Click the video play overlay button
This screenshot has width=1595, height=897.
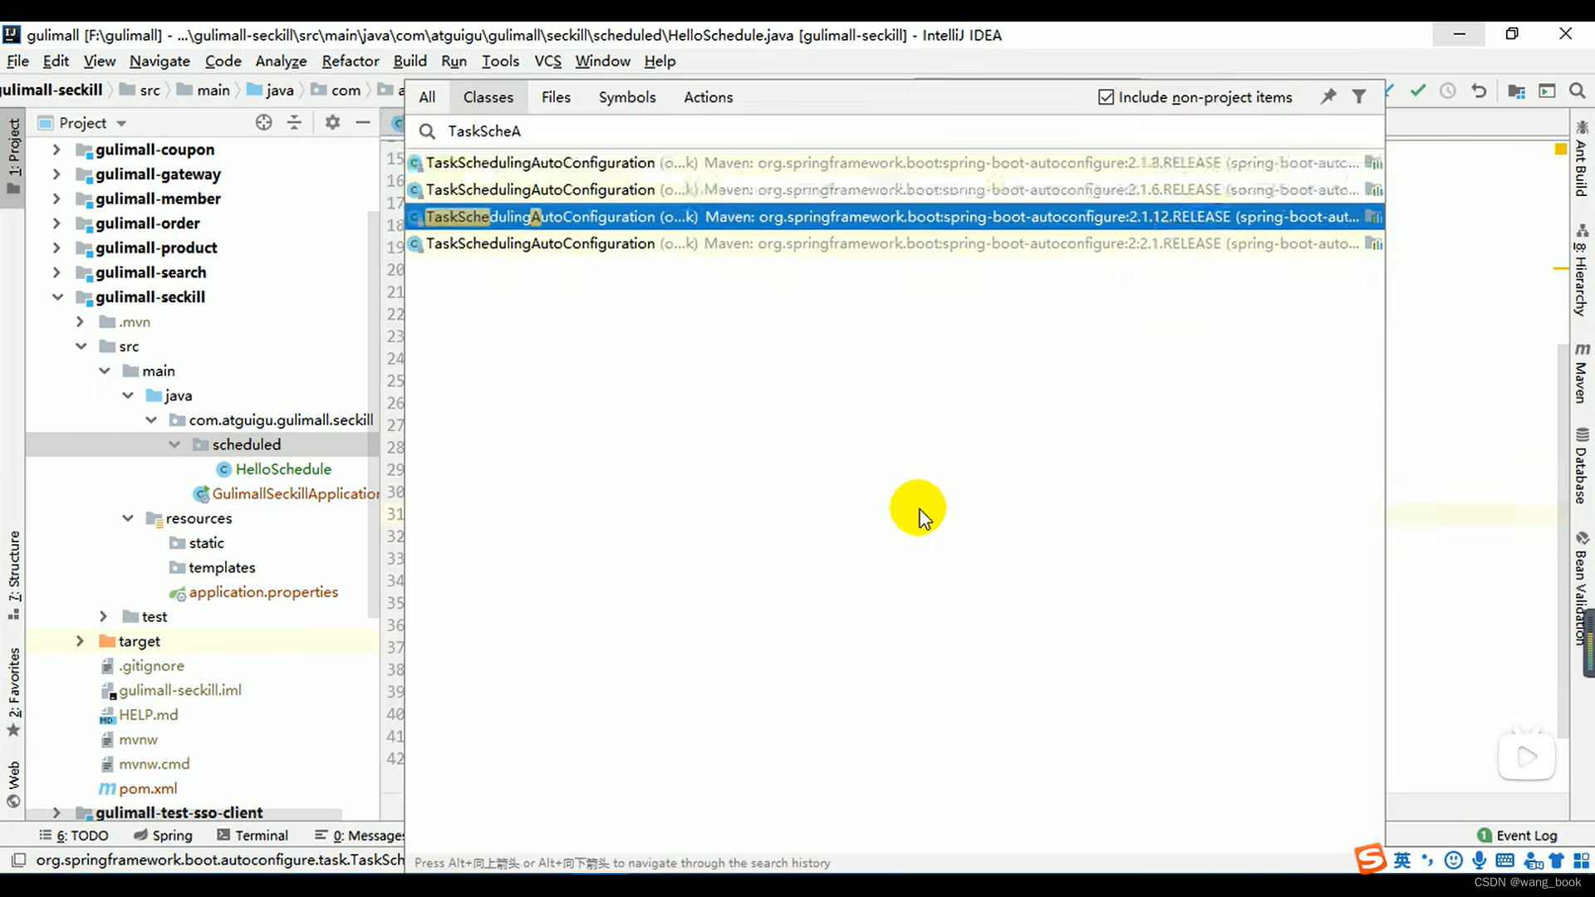coord(1527,757)
